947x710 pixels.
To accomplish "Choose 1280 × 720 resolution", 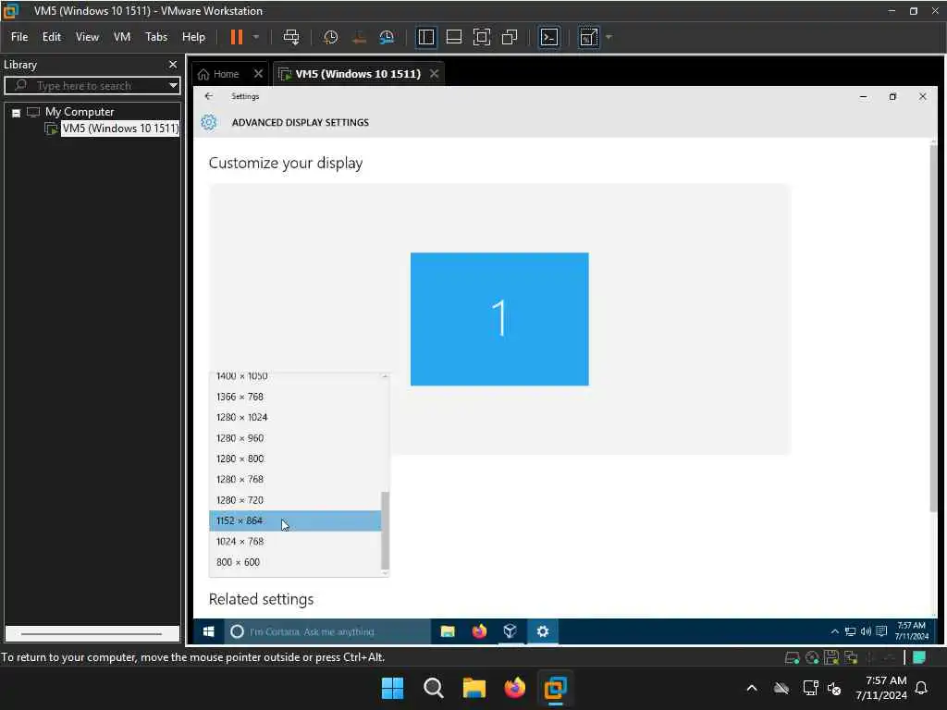I will pos(295,500).
